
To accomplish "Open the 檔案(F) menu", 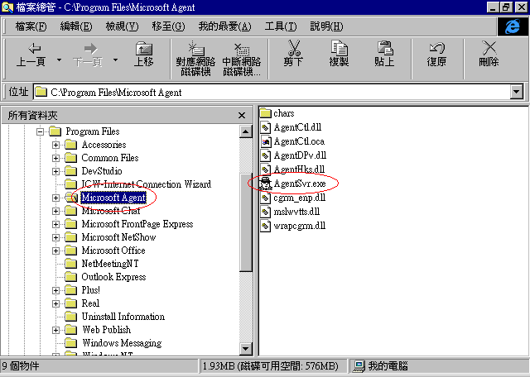I will point(31,26).
